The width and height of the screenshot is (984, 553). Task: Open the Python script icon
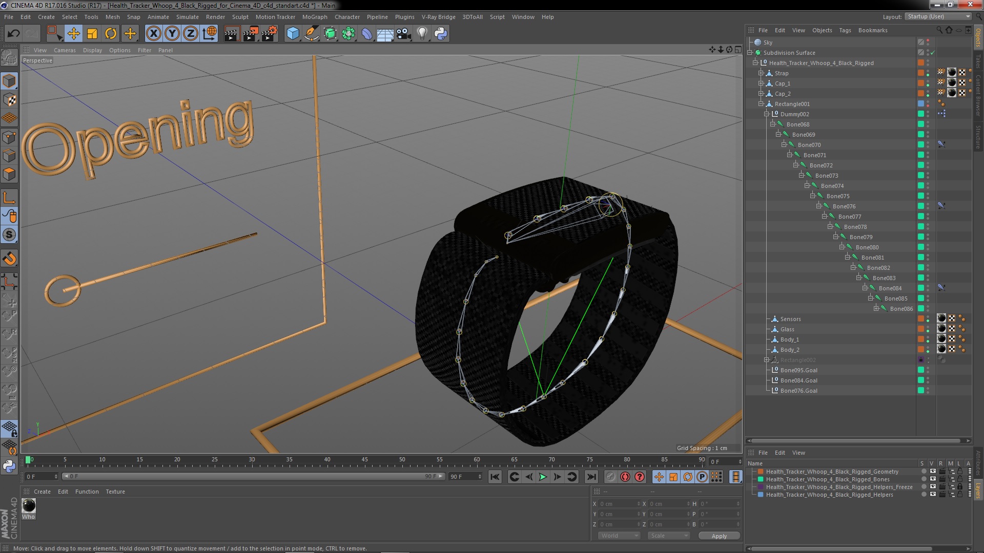coord(440,34)
